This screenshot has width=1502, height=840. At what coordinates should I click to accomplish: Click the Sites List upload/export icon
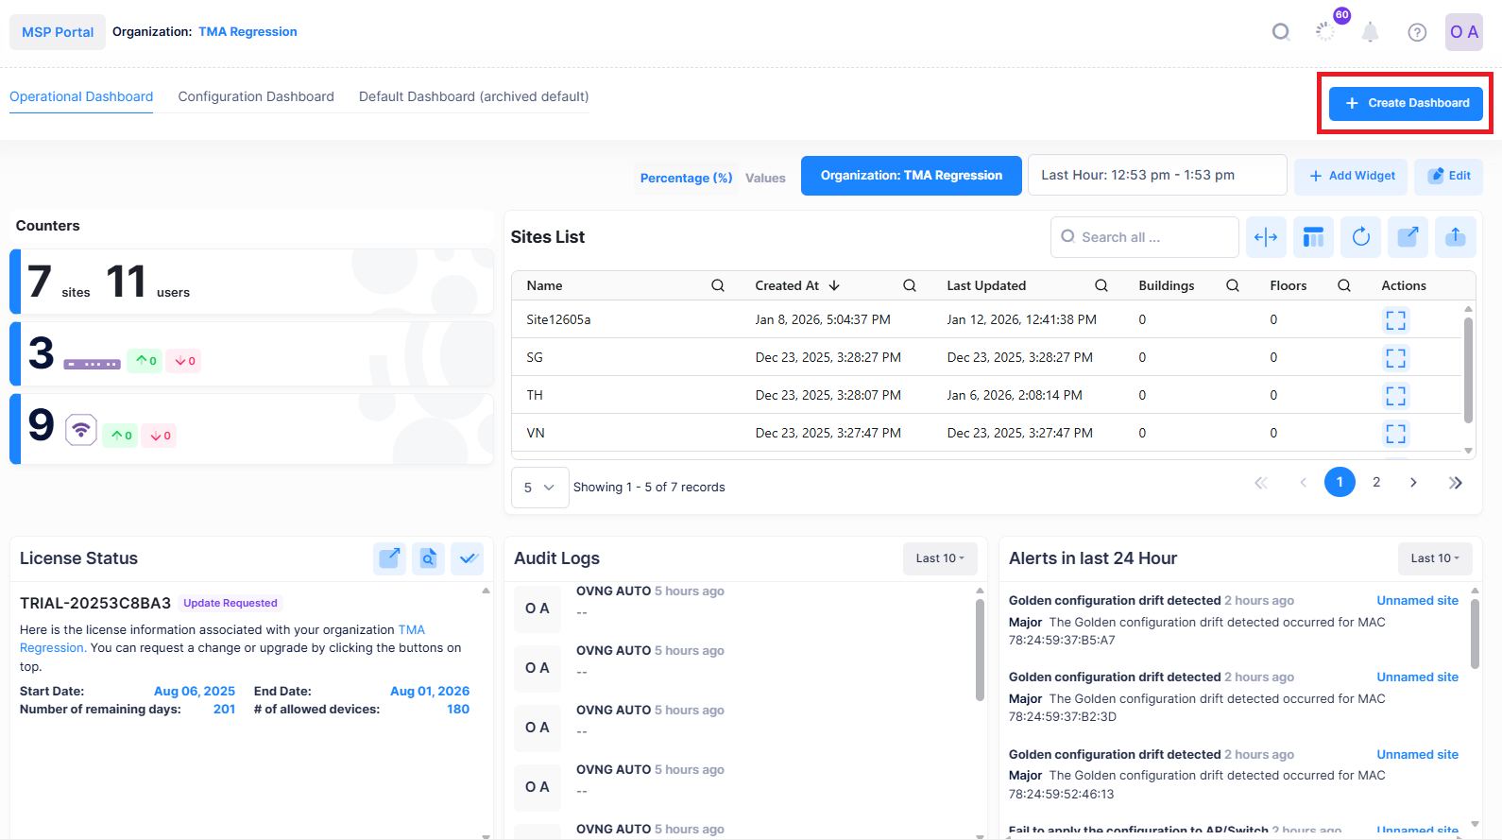coord(1455,237)
